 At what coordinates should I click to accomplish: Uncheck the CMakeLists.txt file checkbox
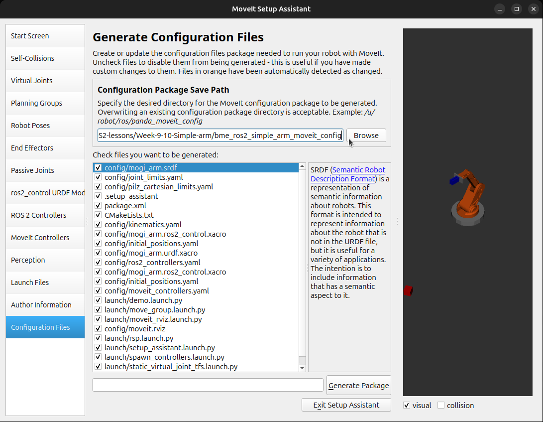[x=98, y=215]
